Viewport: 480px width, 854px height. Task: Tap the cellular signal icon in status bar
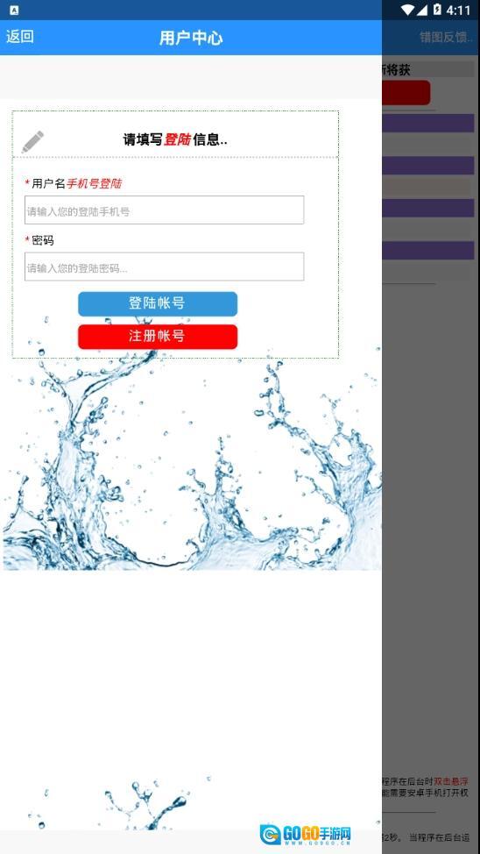point(423,10)
